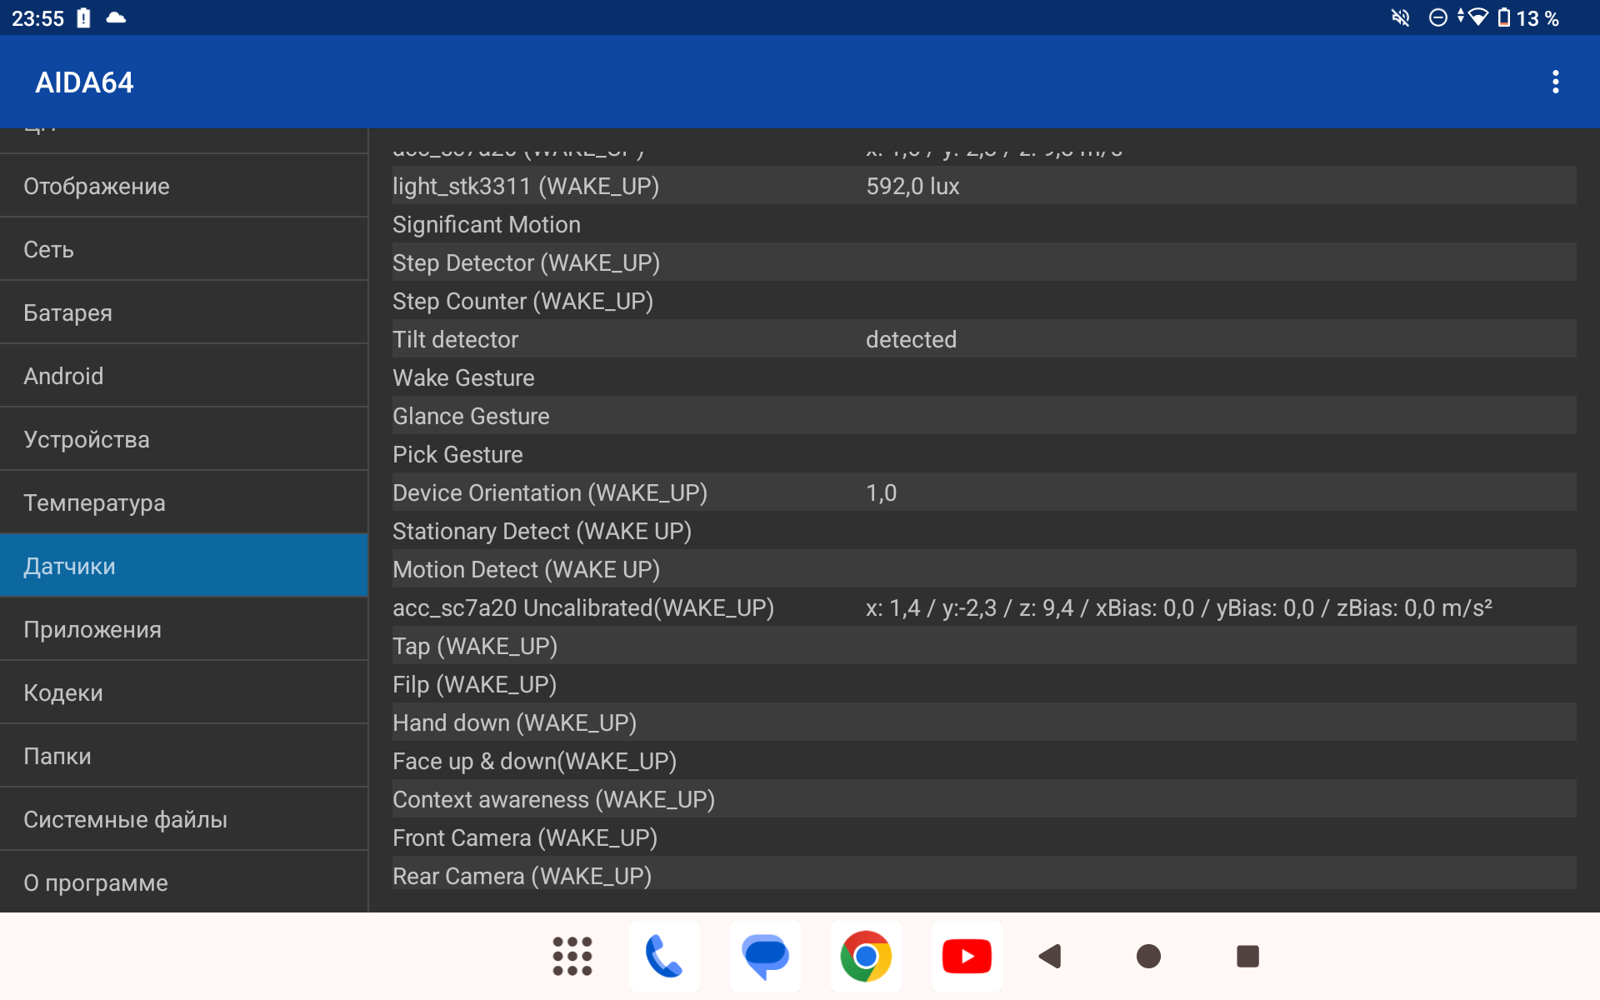The height and width of the screenshot is (1000, 1600).
Task: Open the Messages app icon
Action: 765,956
